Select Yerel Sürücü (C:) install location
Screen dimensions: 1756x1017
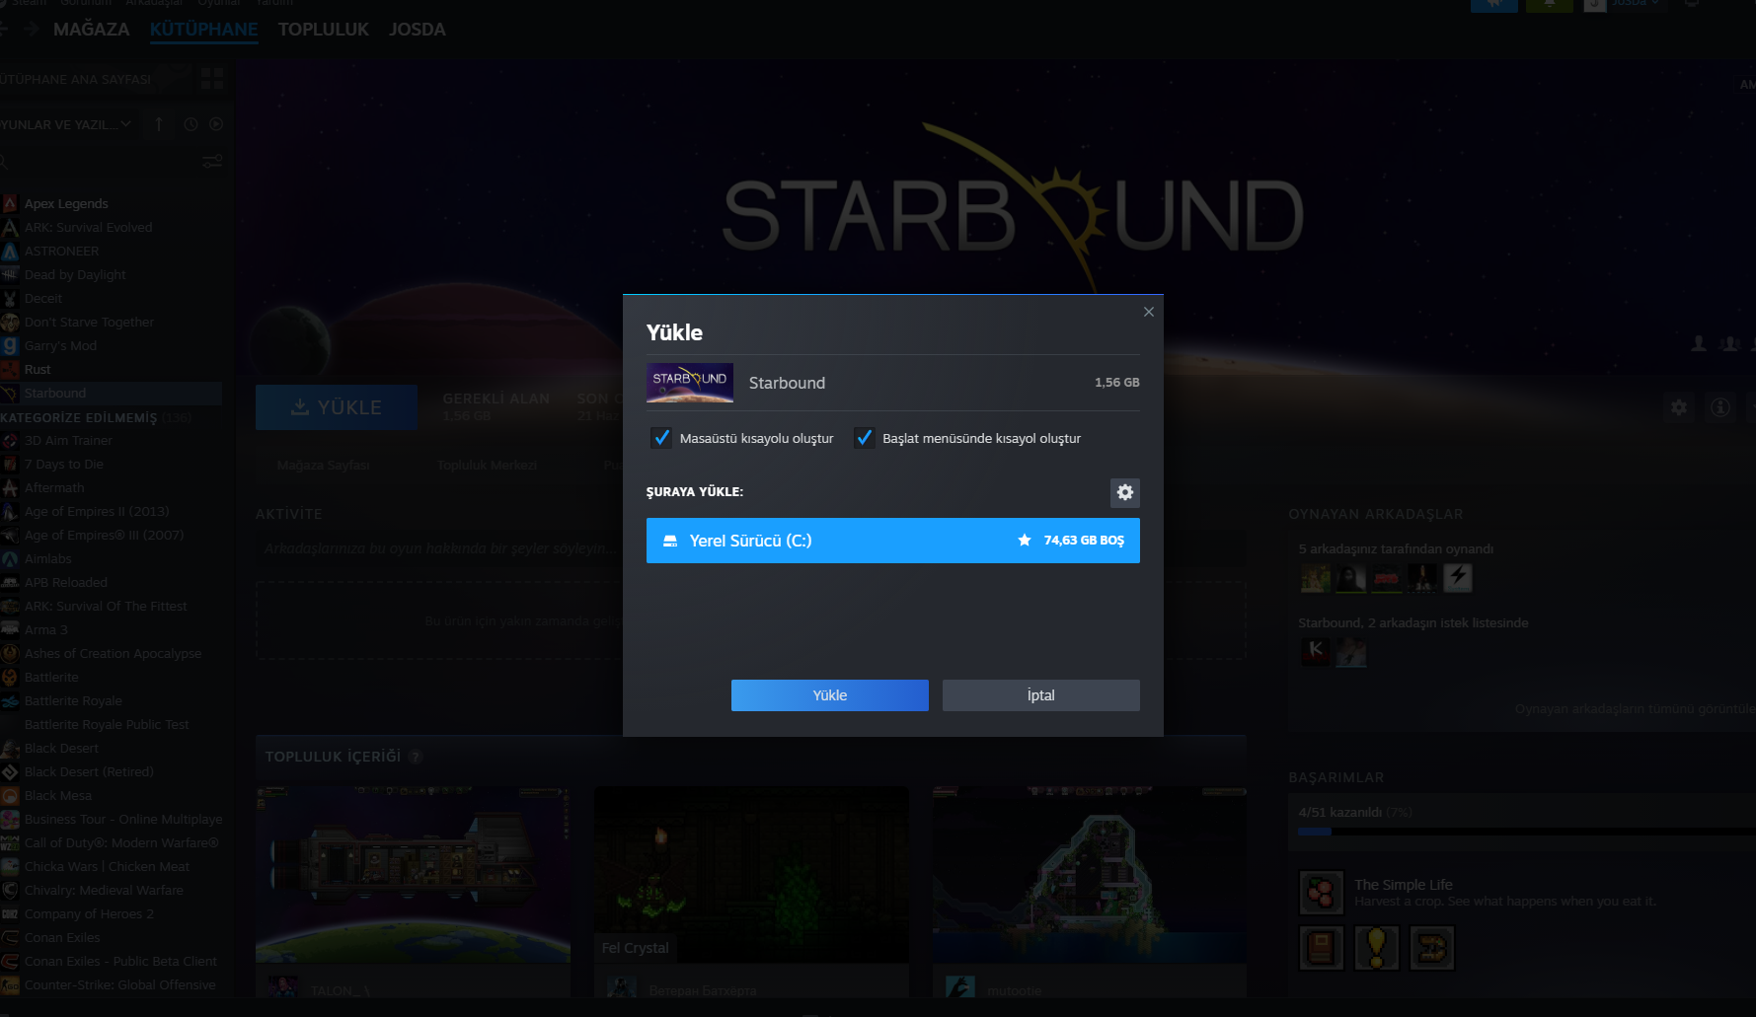pyautogui.click(x=892, y=541)
